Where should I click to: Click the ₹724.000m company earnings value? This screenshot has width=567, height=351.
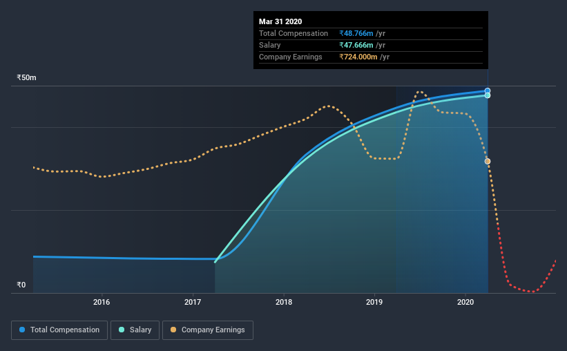(x=358, y=57)
